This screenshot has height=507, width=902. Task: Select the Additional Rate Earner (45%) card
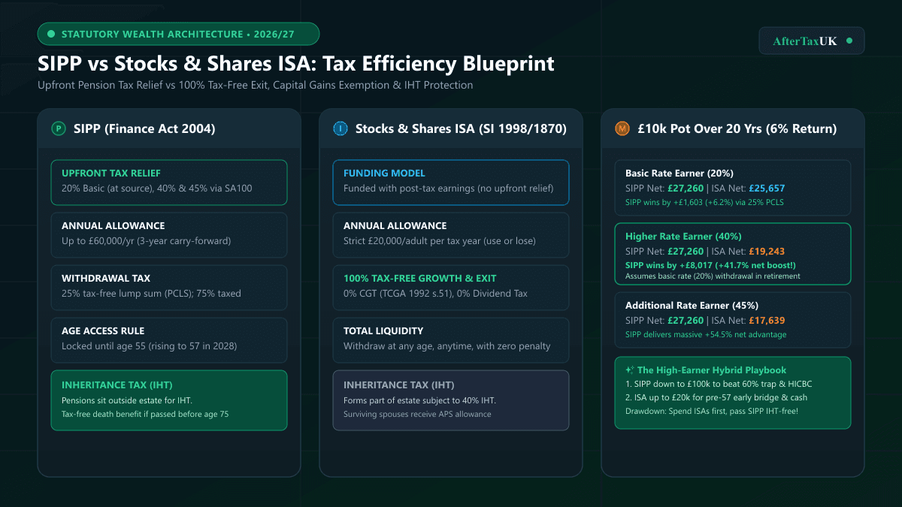733,319
